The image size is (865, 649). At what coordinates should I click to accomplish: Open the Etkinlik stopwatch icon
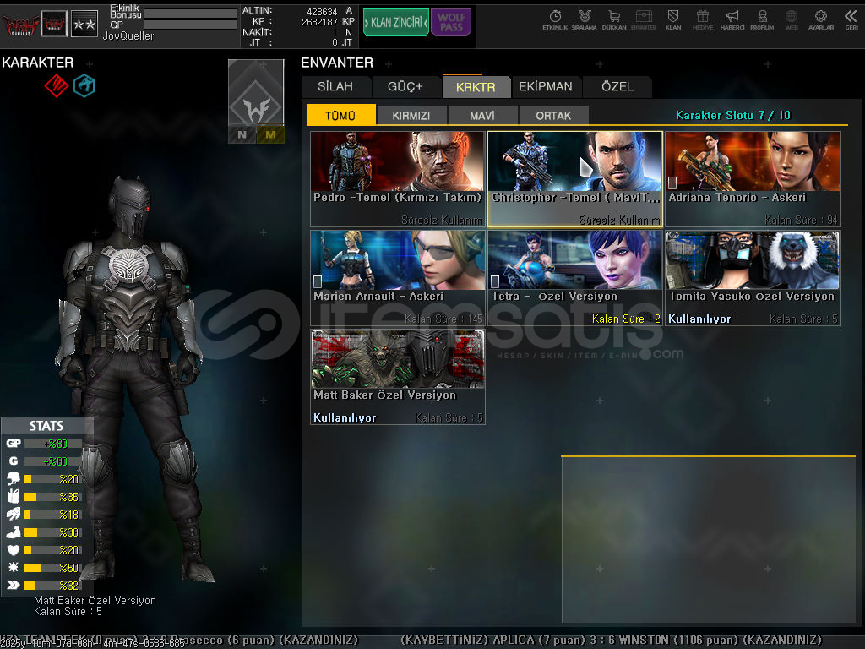(555, 19)
